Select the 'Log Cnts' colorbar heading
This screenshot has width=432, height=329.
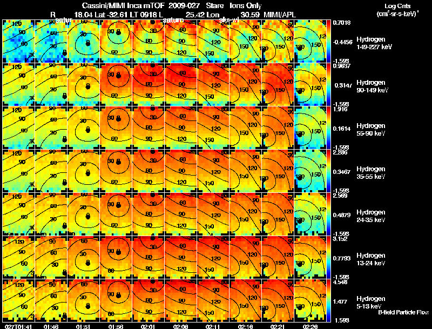(x=397, y=6)
